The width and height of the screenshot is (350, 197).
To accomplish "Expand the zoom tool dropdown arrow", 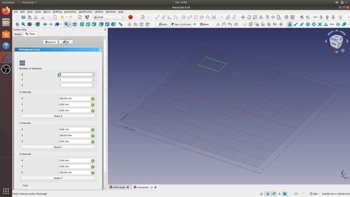I will point(70,24).
